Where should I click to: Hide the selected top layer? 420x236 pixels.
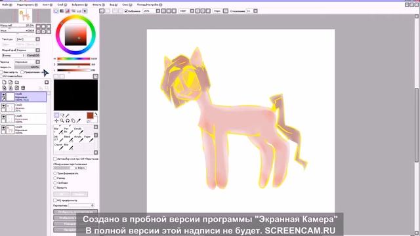click(3, 94)
